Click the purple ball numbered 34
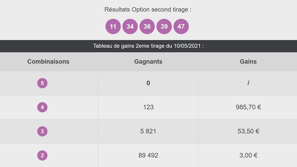 (130, 27)
